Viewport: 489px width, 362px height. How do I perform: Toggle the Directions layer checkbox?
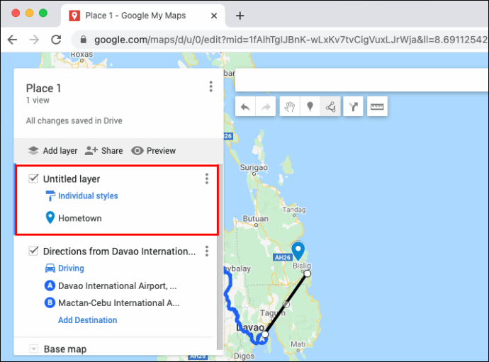click(33, 251)
